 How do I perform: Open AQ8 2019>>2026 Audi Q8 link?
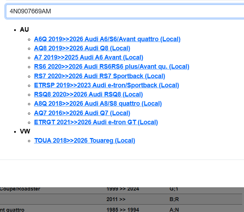pos(82,48)
